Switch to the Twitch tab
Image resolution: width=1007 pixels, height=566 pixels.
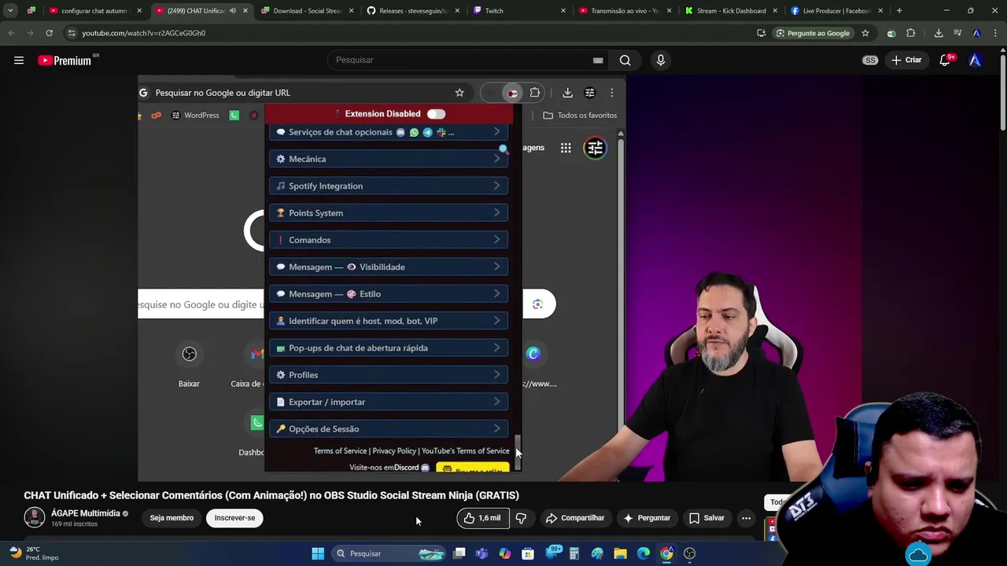tap(518, 11)
